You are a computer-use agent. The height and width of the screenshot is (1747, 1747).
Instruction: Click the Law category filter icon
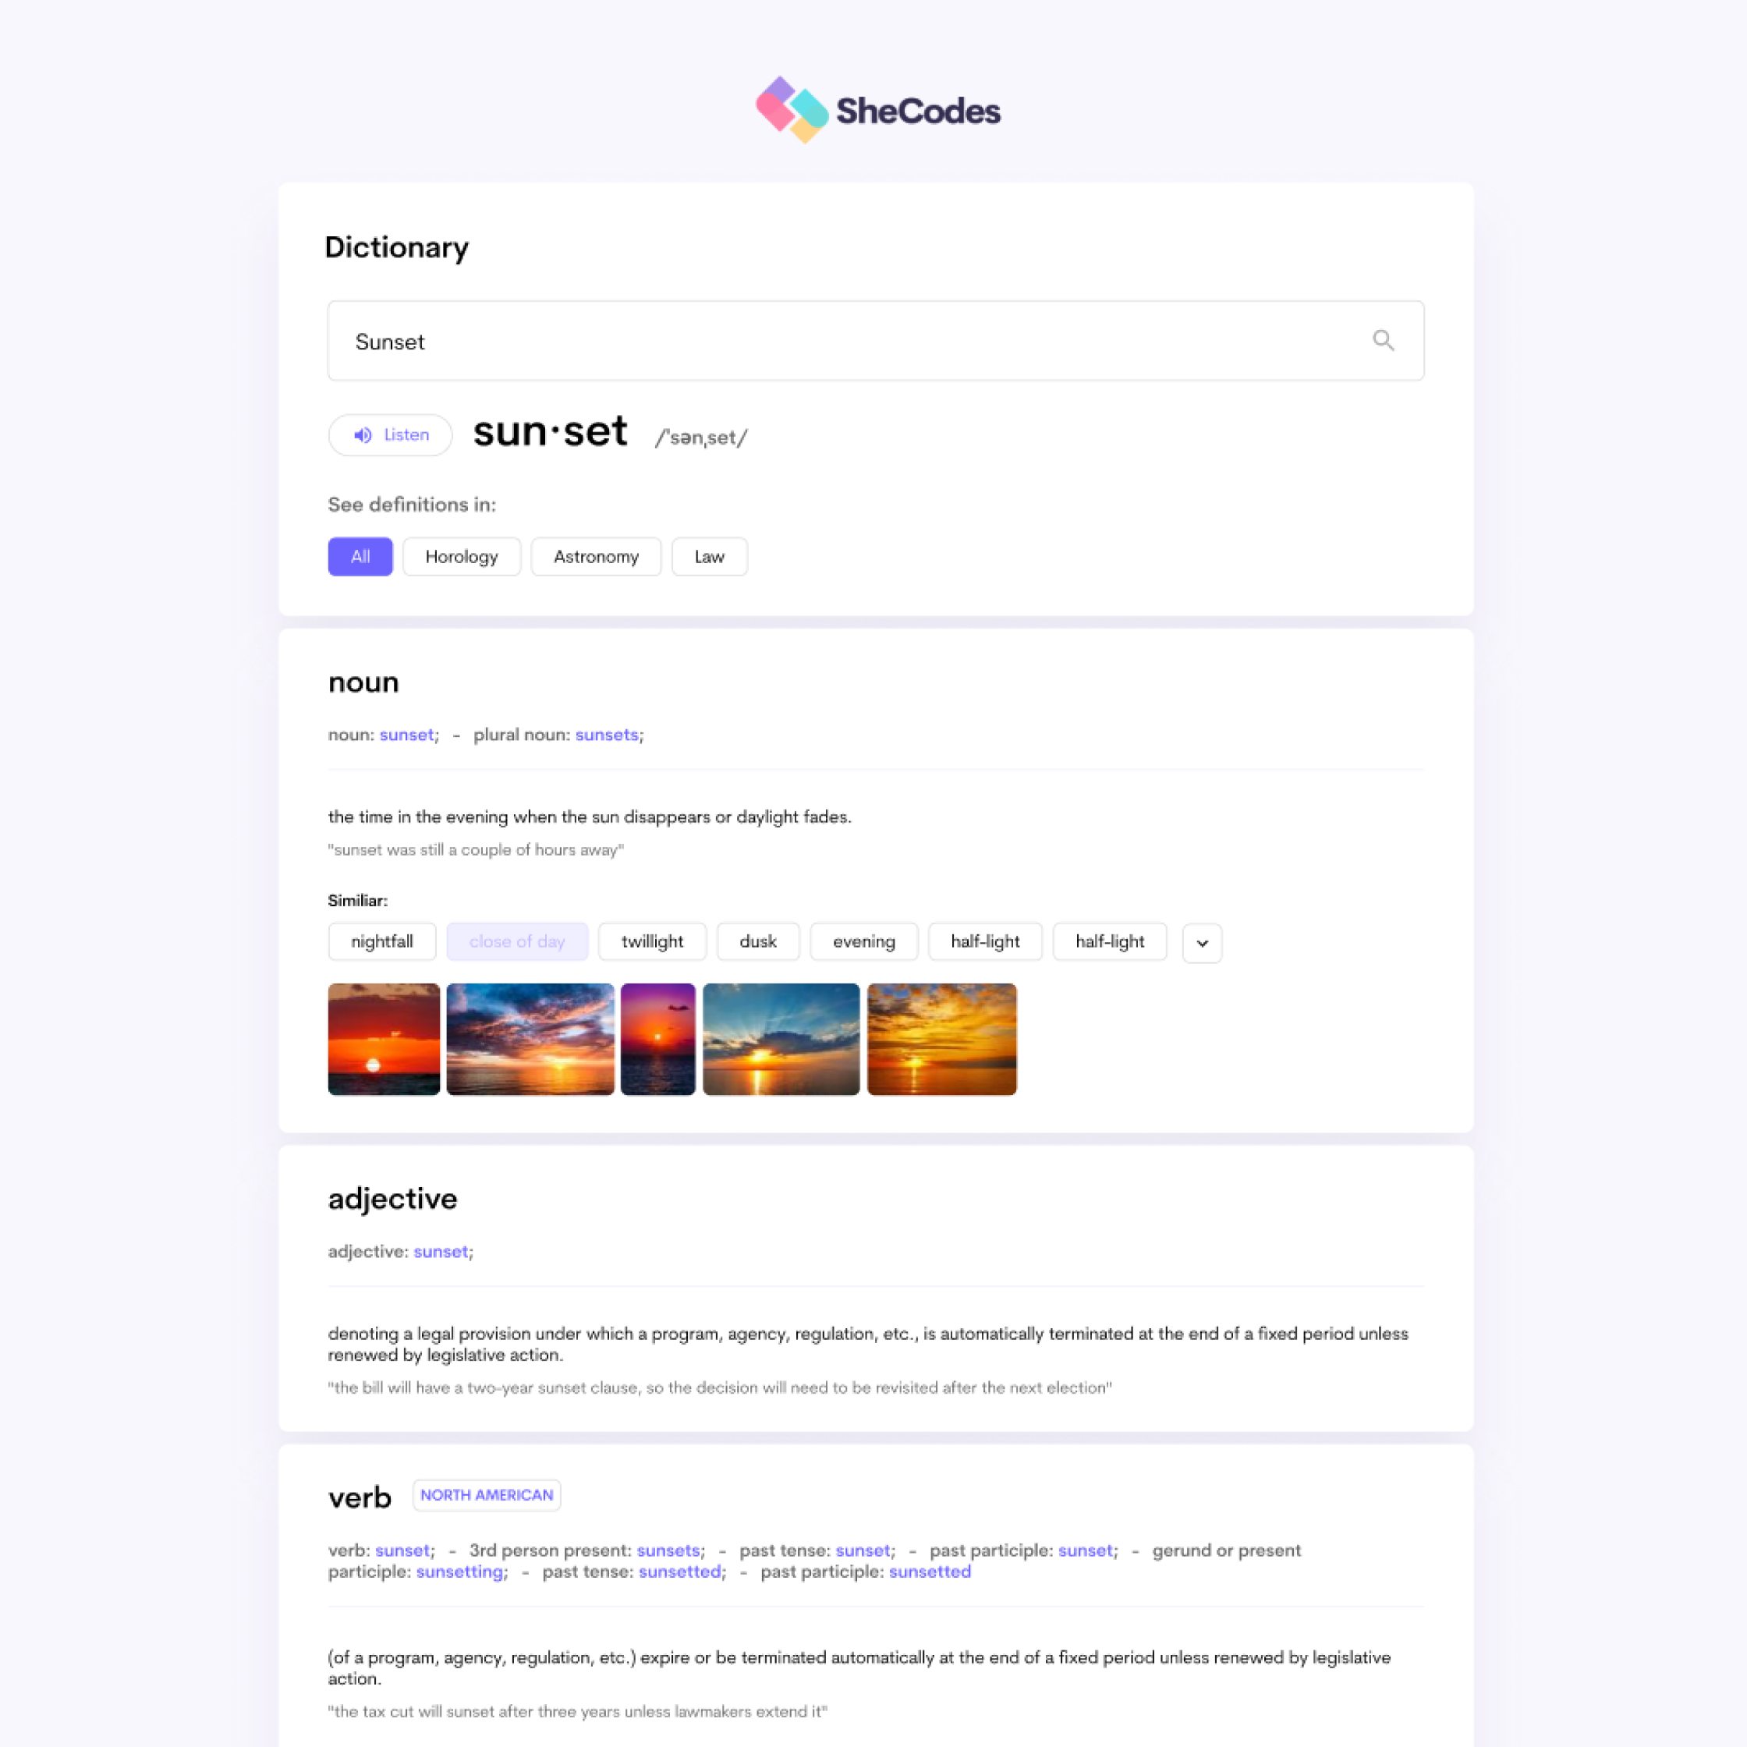pyautogui.click(x=709, y=555)
